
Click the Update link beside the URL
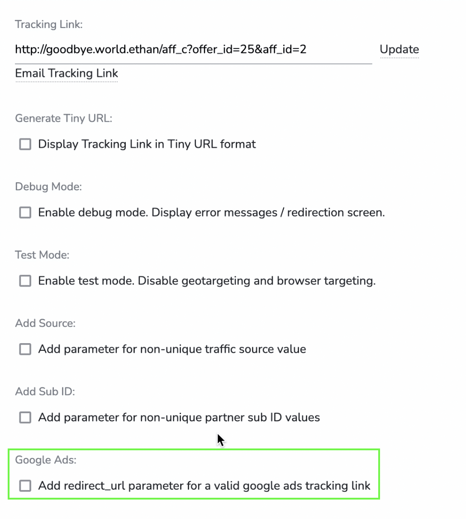tap(399, 49)
